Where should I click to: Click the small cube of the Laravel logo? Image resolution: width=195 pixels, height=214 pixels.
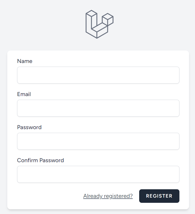point(108,20)
